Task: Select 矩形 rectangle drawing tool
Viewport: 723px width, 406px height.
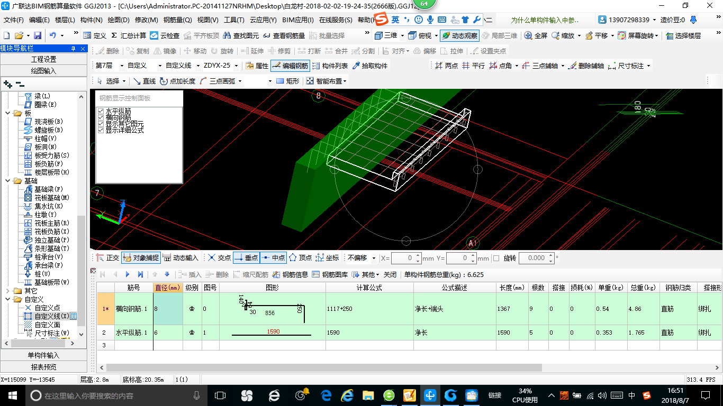Action: pyautogui.click(x=287, y=81)
